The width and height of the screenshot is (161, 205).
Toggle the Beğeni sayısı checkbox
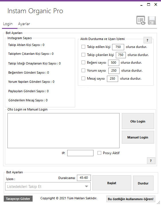84,63
